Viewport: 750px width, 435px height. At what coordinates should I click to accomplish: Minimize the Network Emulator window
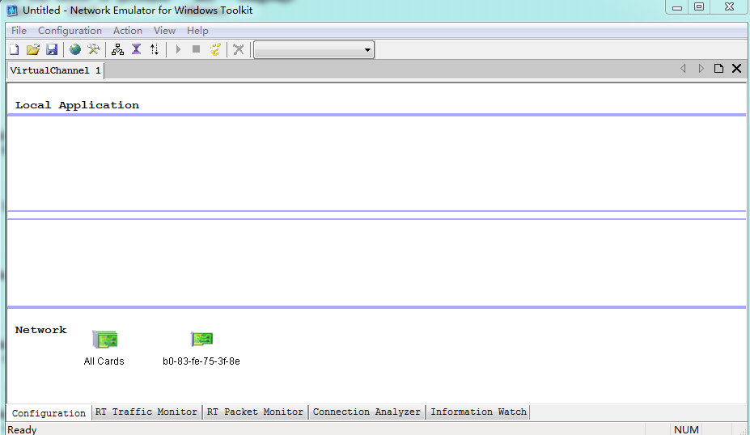[677, 7]
